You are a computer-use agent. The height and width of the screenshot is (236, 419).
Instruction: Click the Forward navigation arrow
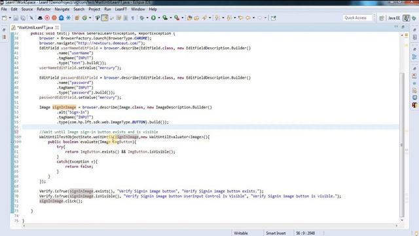click(260, 18)
